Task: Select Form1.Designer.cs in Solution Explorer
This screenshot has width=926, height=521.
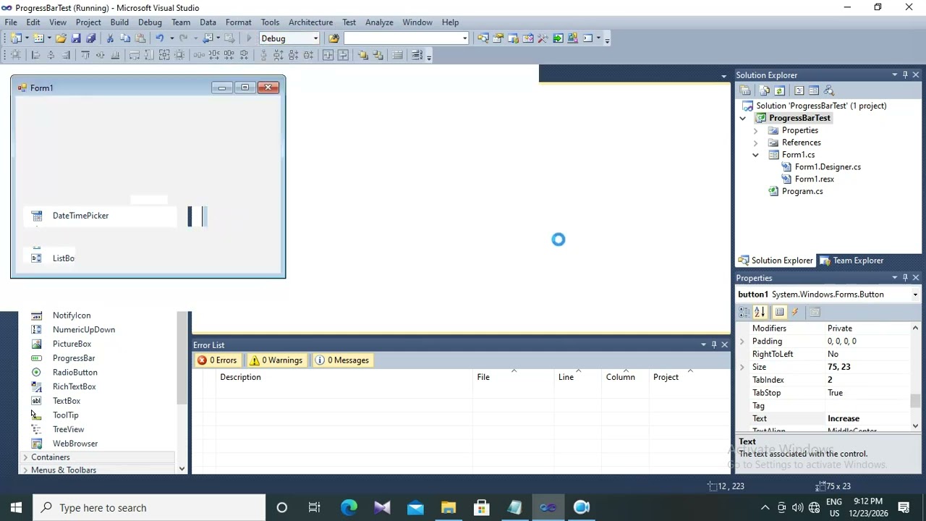Action: click(828, 167)
